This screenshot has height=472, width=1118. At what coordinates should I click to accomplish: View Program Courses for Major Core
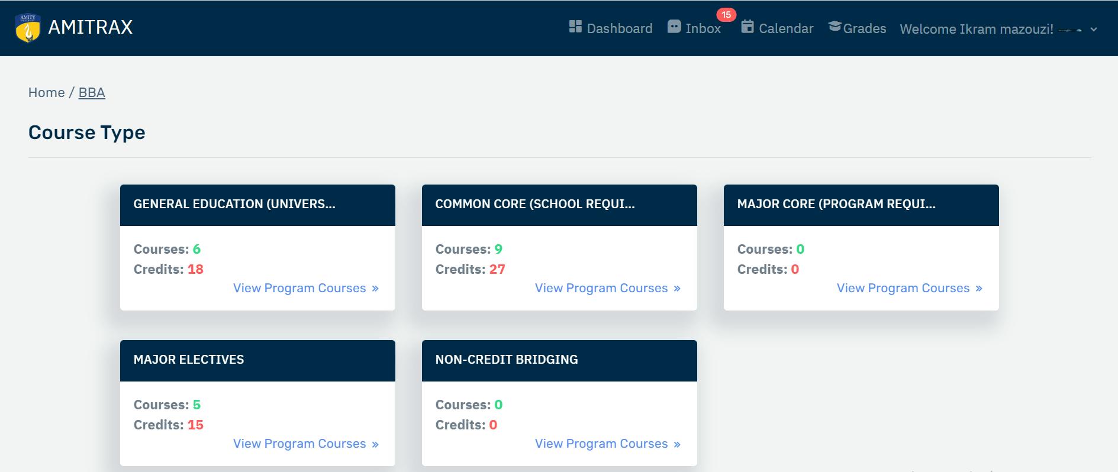tap(903, 288)
